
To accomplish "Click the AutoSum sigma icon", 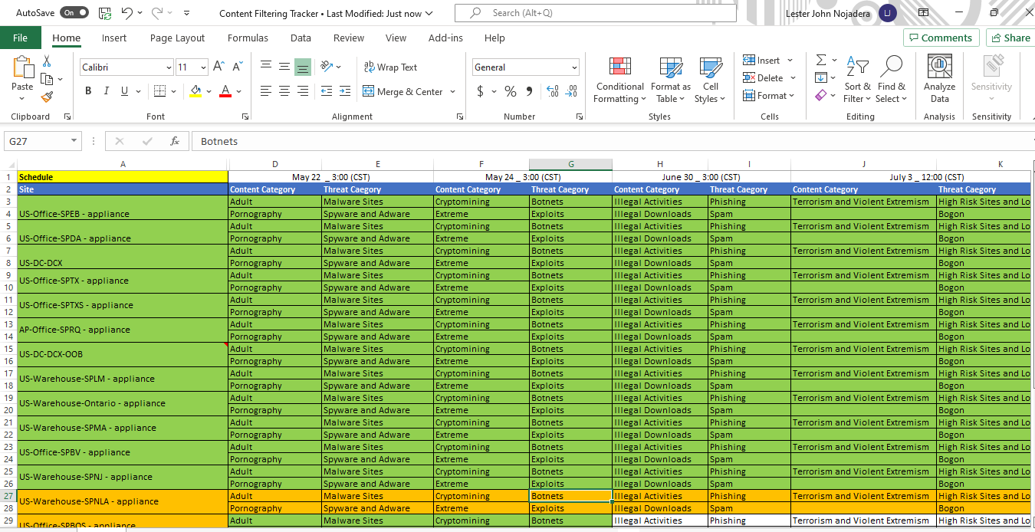I will click(821, 60).
